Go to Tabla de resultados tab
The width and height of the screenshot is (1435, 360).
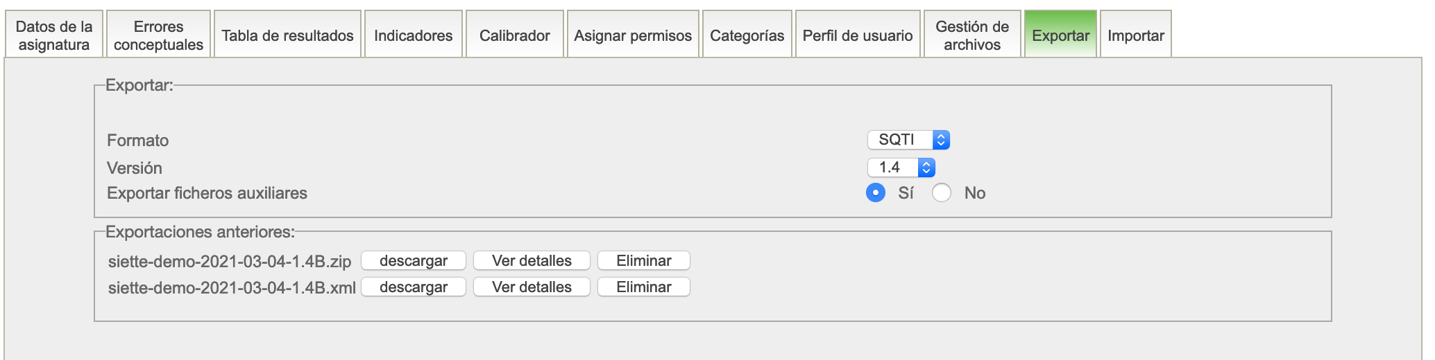(287, 35)
